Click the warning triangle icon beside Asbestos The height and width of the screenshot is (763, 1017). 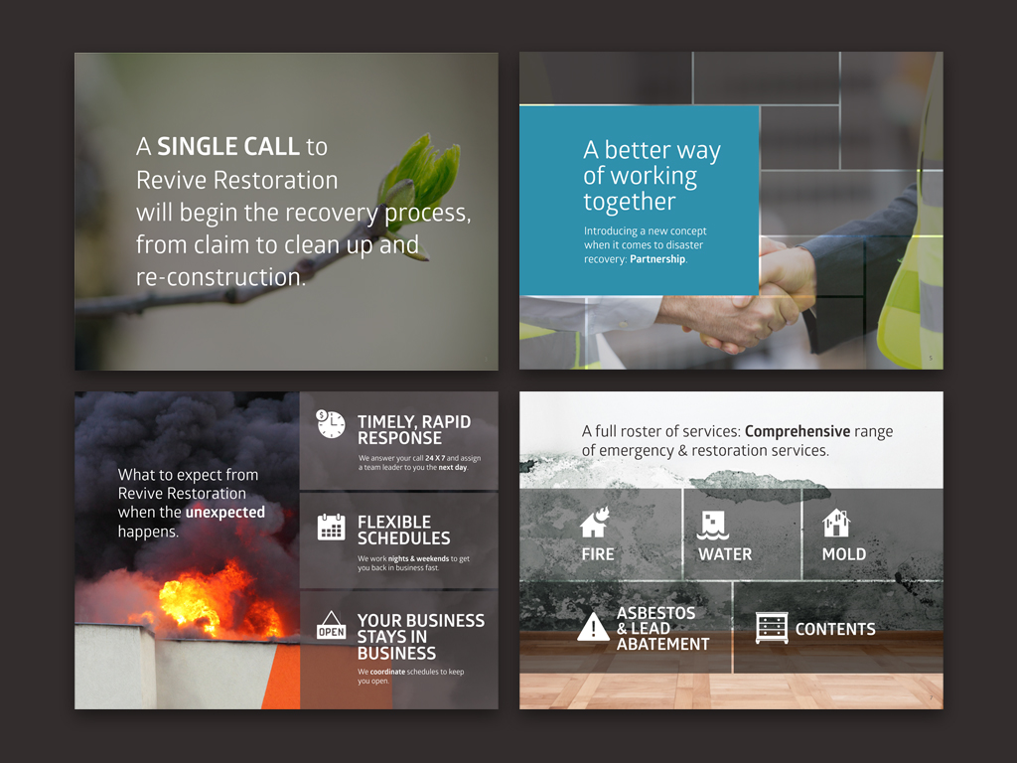[x=593, y=626]
